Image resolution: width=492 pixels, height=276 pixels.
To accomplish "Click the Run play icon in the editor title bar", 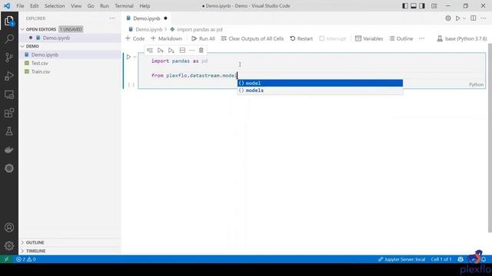I will [458, 18].
